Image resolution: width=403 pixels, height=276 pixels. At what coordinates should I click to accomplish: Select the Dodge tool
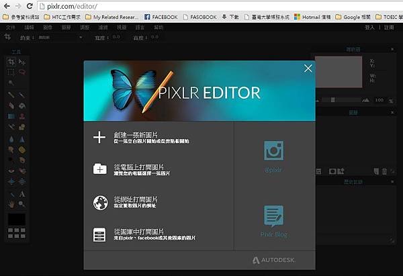click(11, 160)
